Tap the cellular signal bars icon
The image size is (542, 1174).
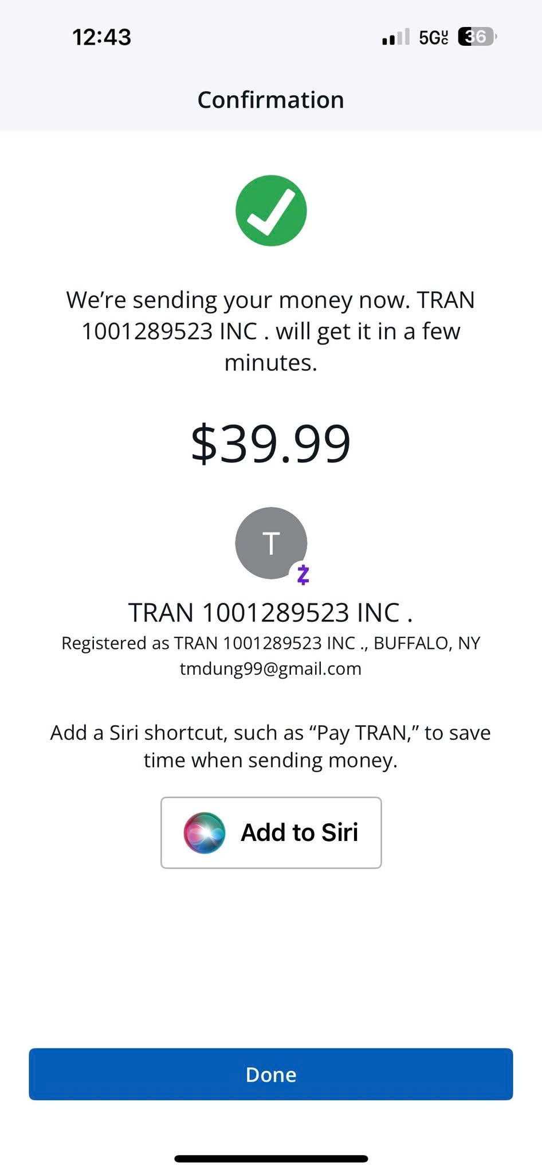pos(396,37)
